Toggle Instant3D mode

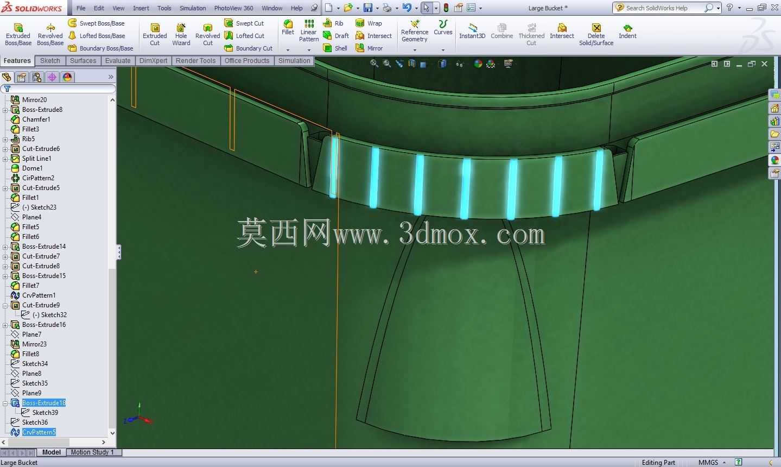472,31
